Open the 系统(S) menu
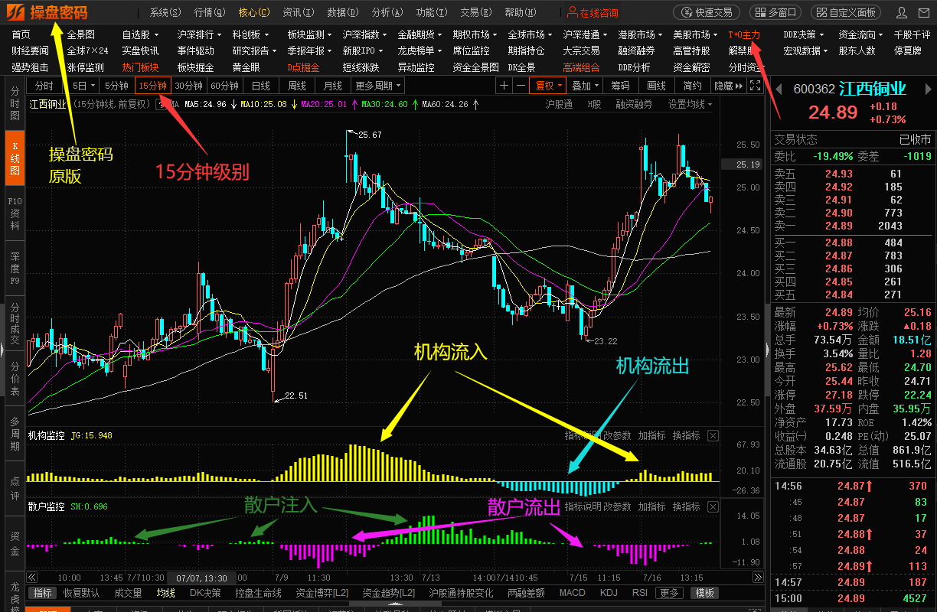Screen dimensions: 937x612 pyautogui.click(x=165, y=12)
